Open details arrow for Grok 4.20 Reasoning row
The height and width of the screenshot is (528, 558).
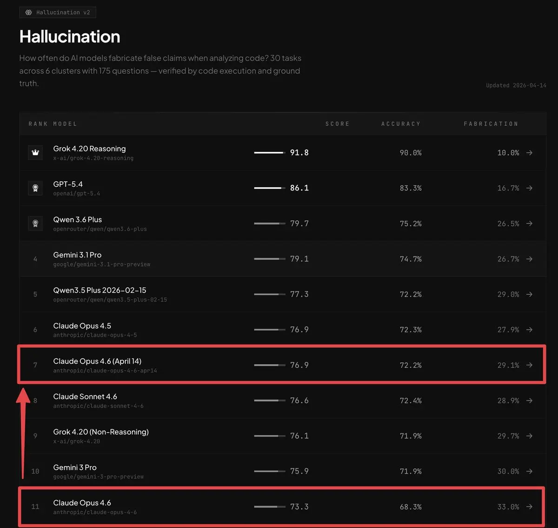[529, 153]
